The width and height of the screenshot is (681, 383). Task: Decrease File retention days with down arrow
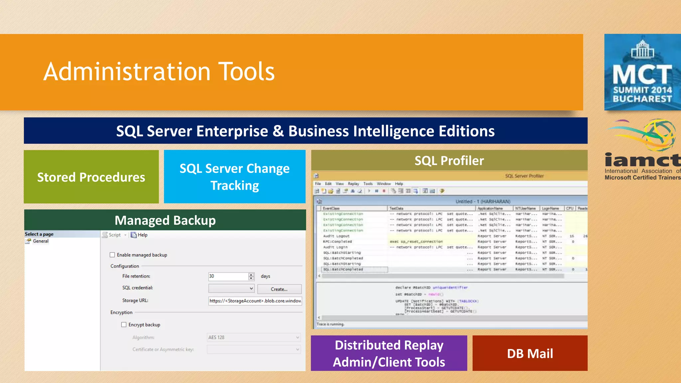251,278
